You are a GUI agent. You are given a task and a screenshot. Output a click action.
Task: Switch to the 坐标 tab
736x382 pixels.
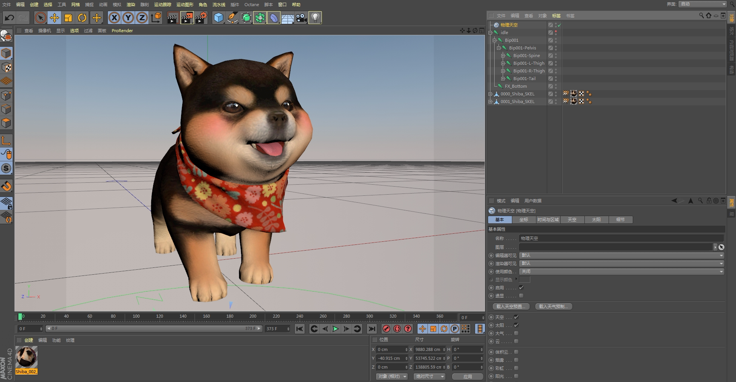tap(524, 220)
